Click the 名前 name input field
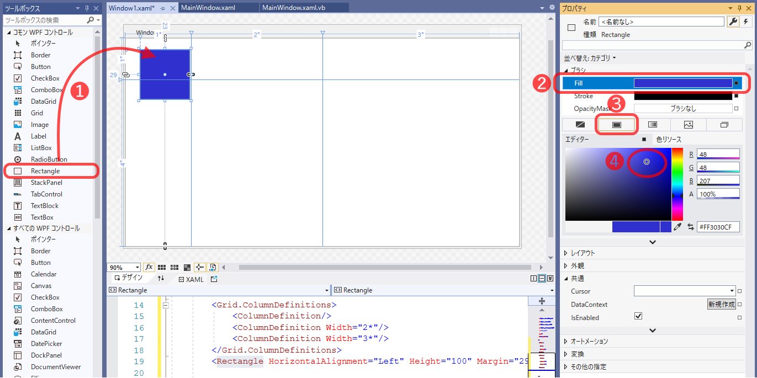The width and height of the screenshot is (757, 378). point(661,22)
